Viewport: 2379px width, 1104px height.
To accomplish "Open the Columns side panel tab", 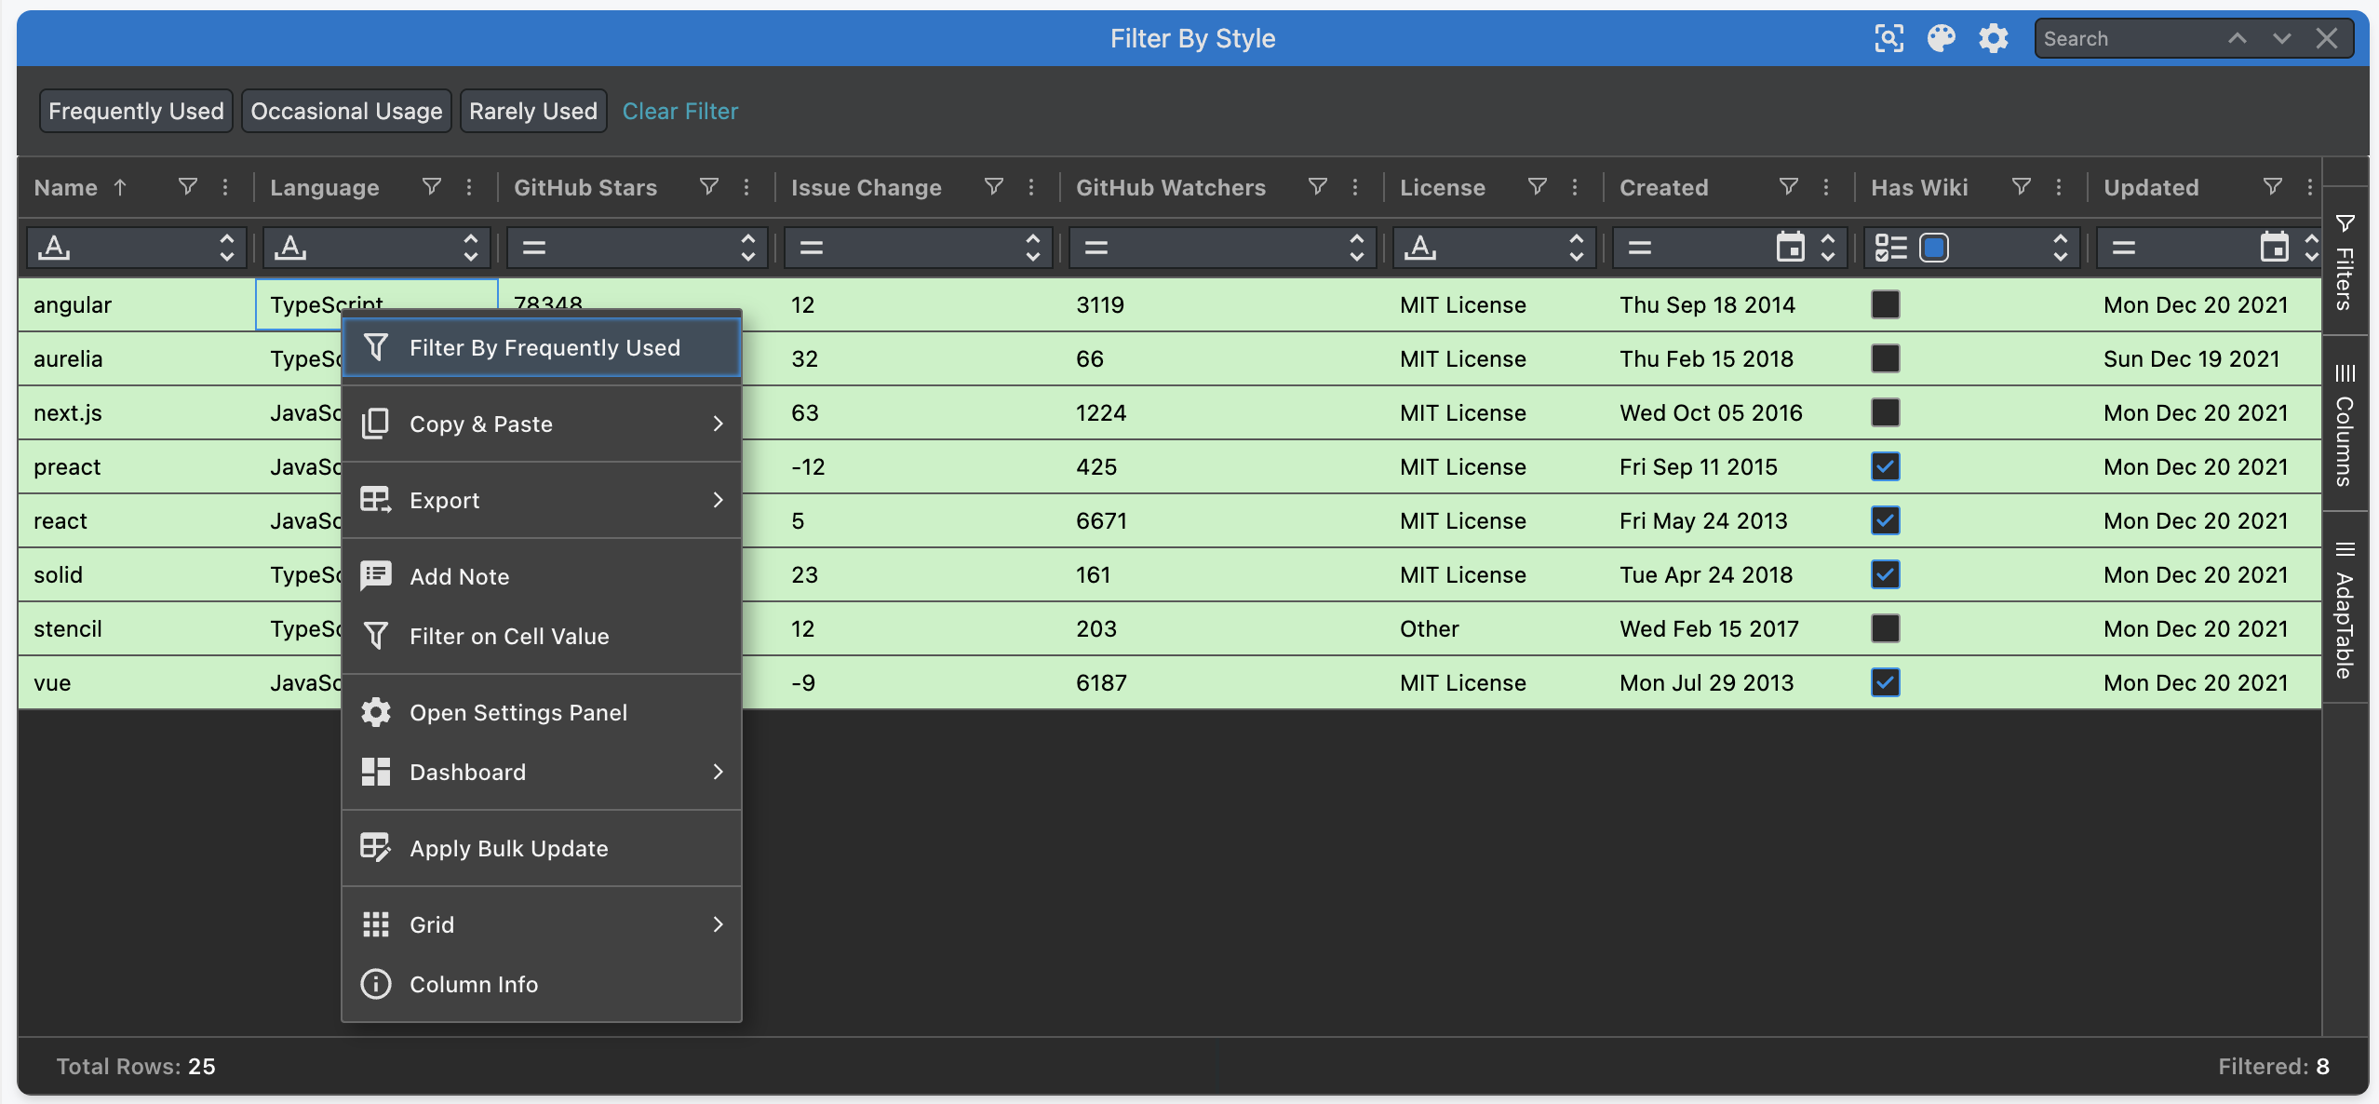I will click(2345, 424).
